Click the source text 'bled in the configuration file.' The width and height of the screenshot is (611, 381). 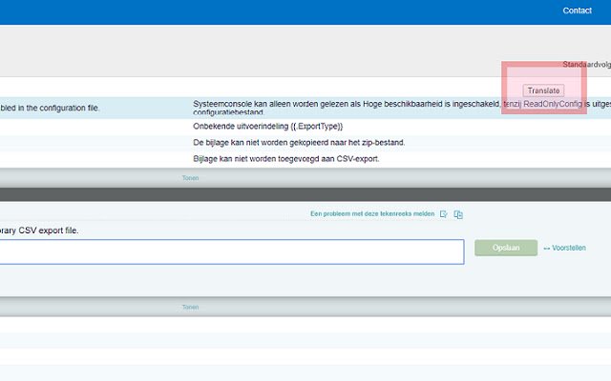coord(50,108)
